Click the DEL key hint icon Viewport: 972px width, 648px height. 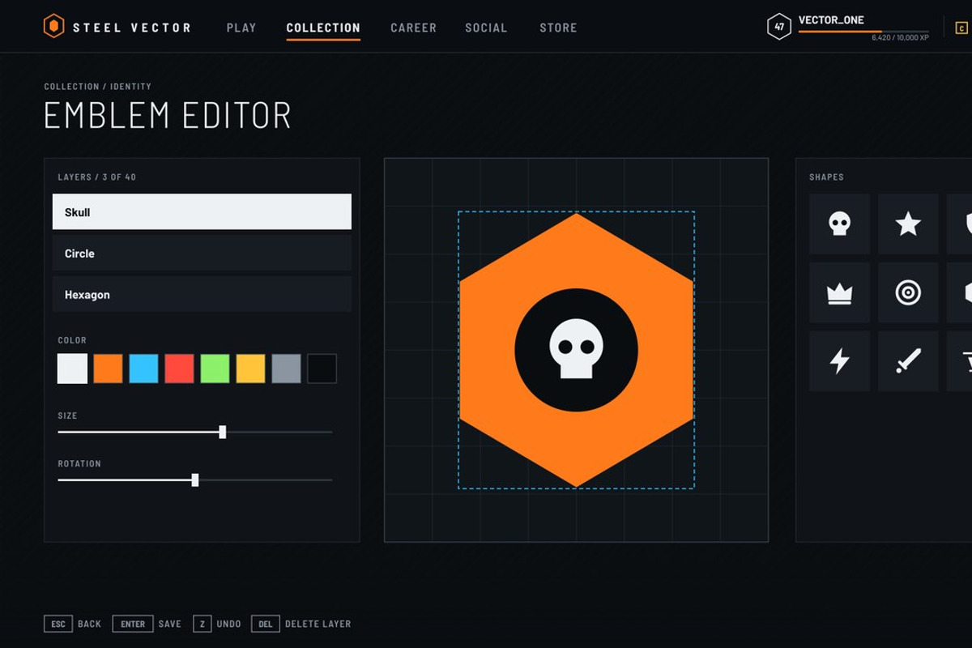(x=265, y=624)
